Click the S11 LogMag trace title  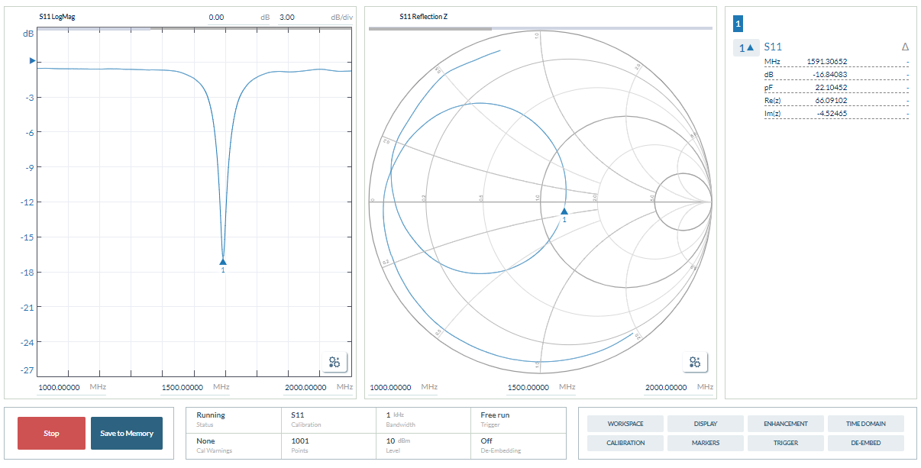[x=57, y=16]
